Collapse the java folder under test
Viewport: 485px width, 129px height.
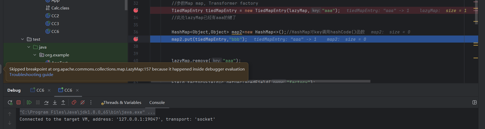pyautogui.click(x=29, y=47)
